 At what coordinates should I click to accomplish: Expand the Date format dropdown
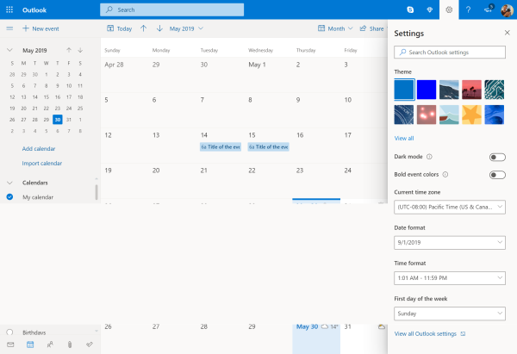pos(449,243)
